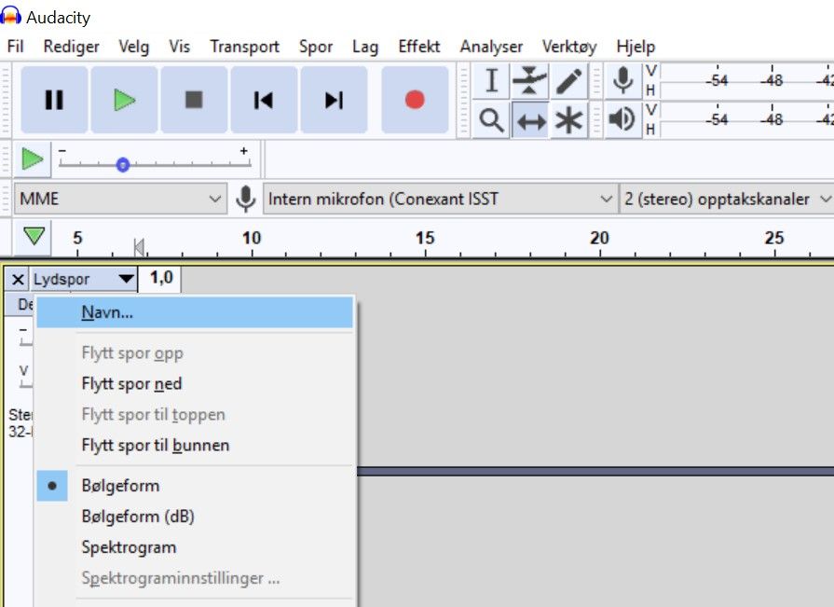This screenshot has height=607, width=834.
Task: Open the Intern mikrofon input dropdown
Action: [438, 200]
